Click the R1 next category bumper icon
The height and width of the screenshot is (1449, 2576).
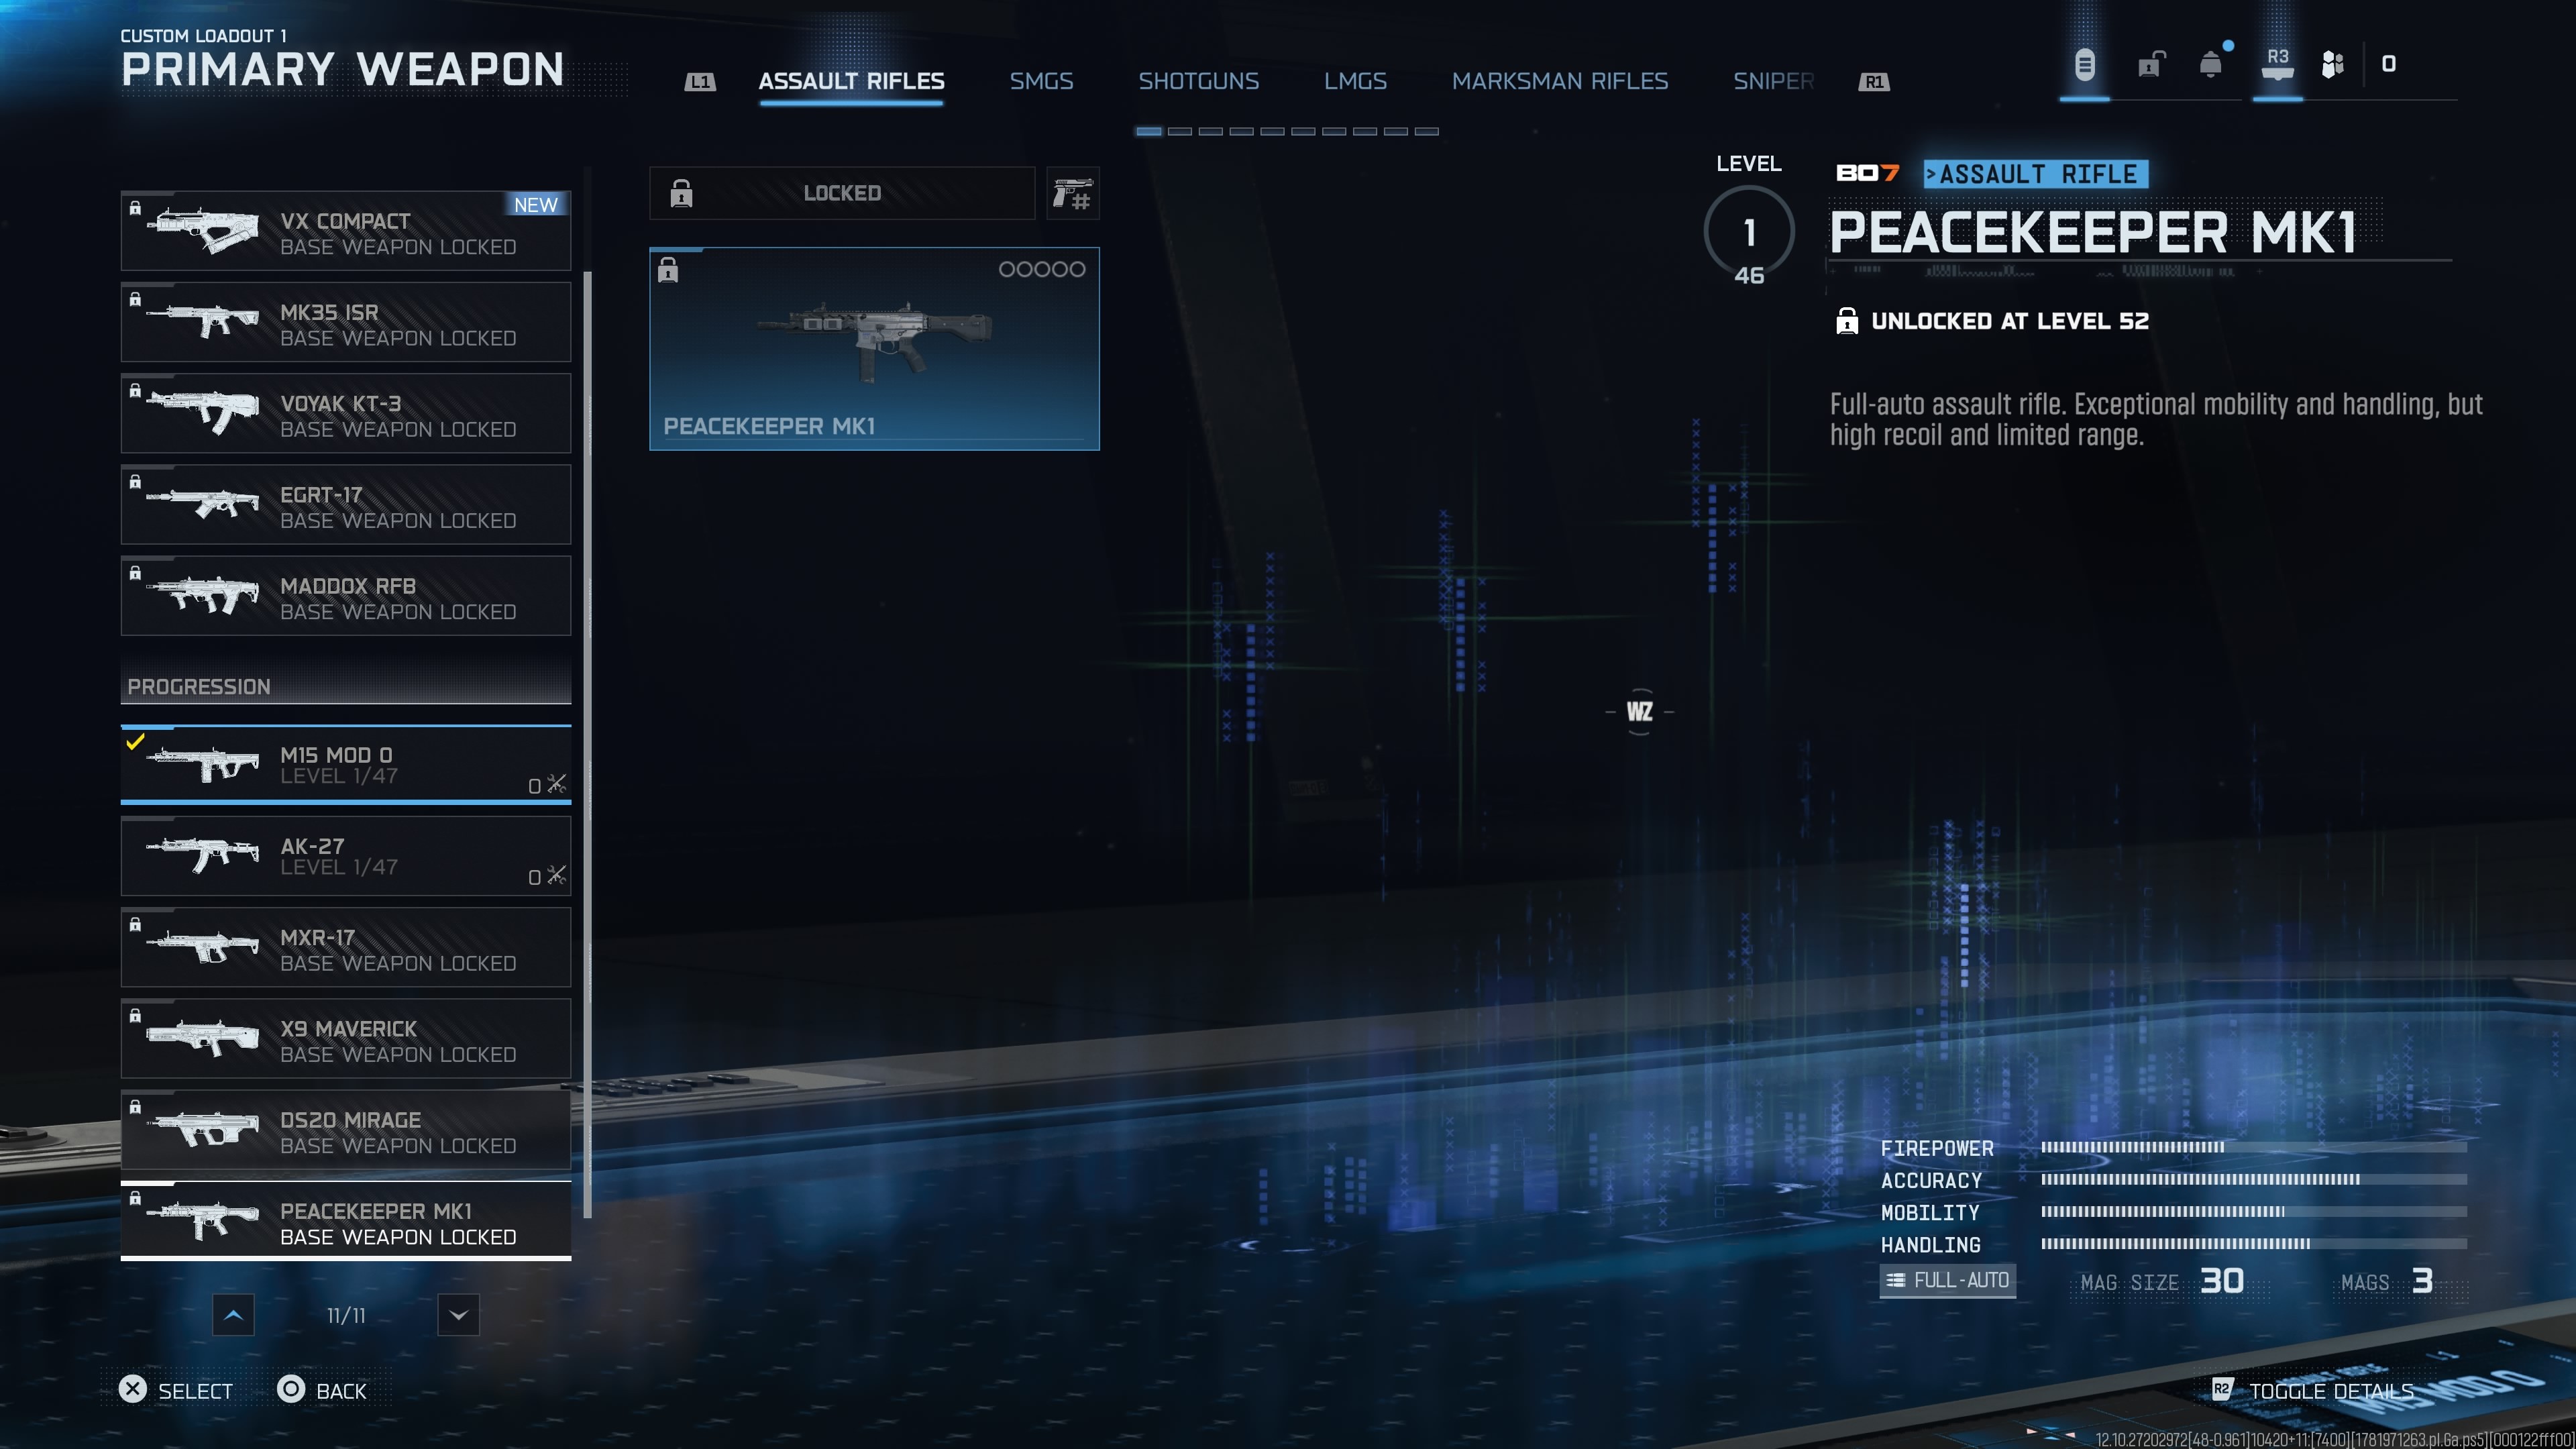click(x=1874, y=82)
